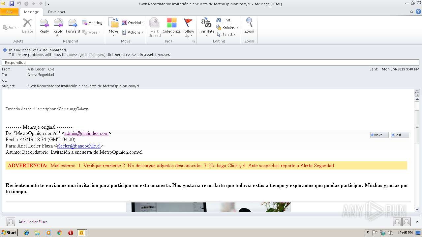Click the alecler@bancochile.cl link

tap(79, 146)
